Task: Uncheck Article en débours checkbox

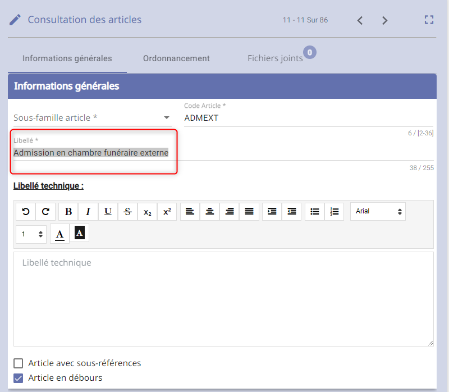Action: (x=19, y=378)
